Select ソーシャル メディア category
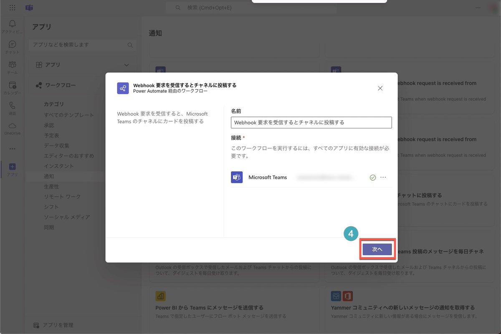This screenshot has height=334, width=501. (x=67, y=217)
